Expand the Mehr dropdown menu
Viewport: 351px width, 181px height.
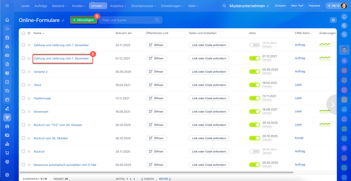(x=194, y=6)
